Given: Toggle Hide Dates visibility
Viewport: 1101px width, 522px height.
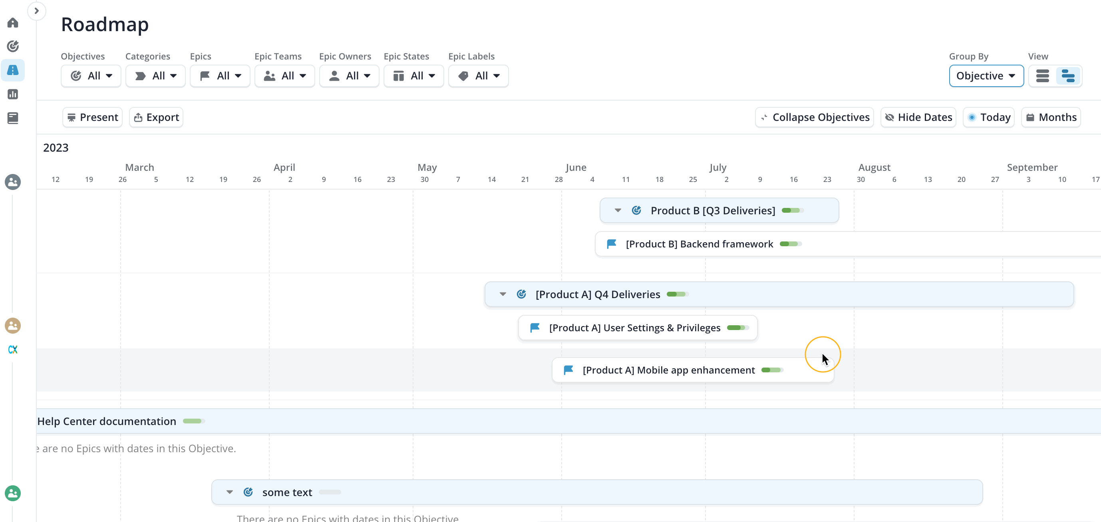Looking at the screenshot, I should click(x=918, y=117).
